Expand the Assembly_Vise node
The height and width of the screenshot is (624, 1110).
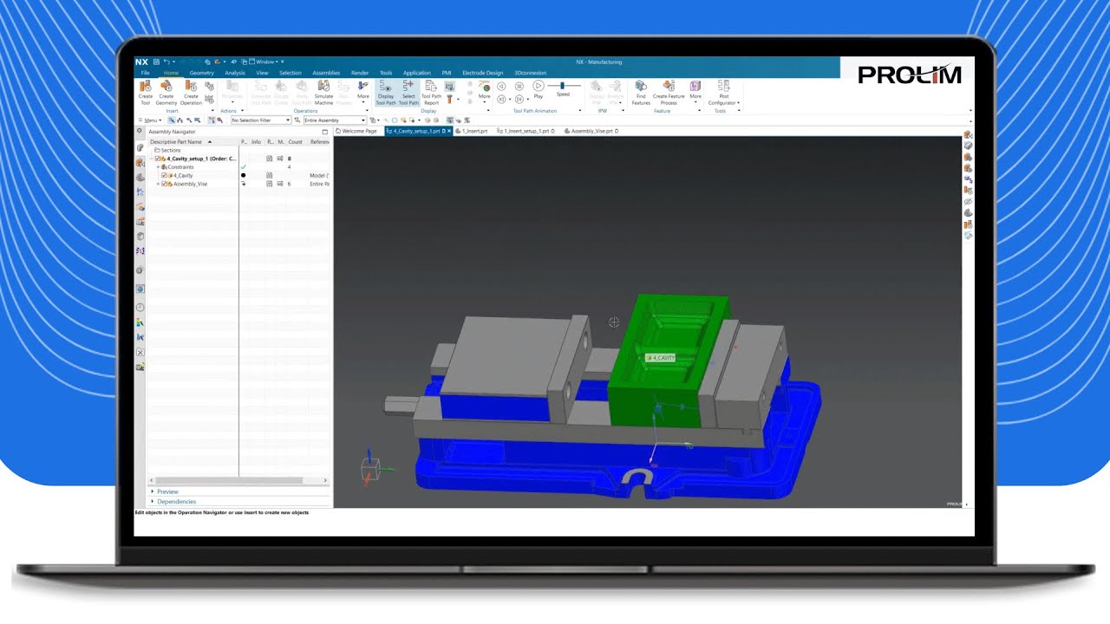(158, 184)
